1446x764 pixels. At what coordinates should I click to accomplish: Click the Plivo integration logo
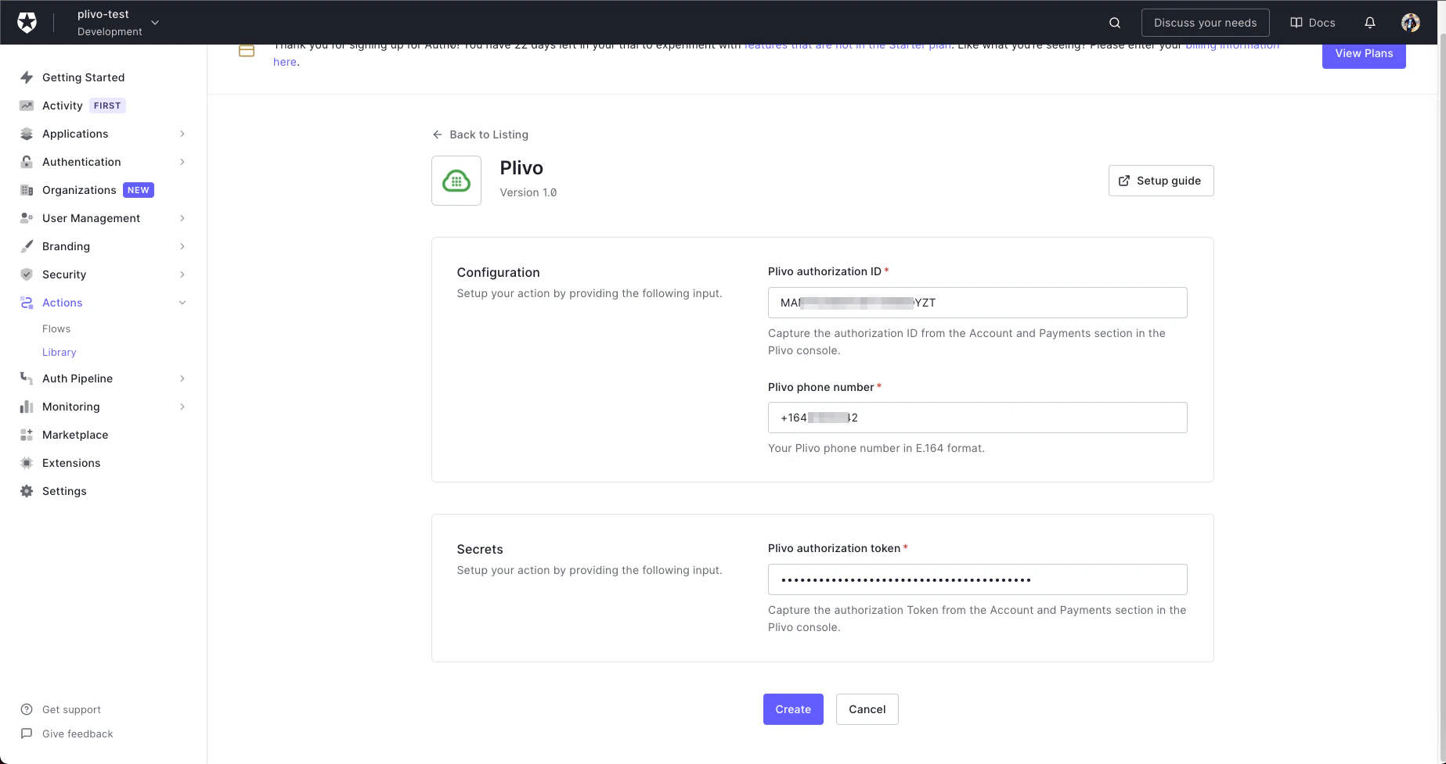coord(456,181)
